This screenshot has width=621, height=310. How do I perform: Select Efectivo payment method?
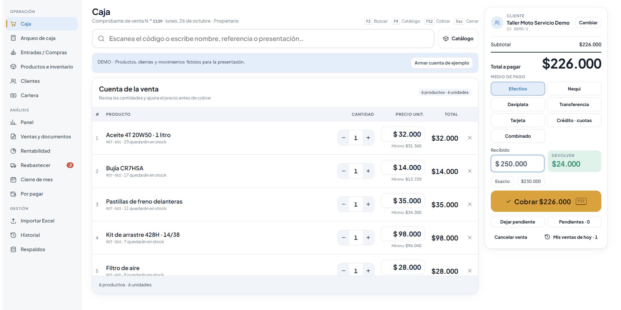coord(518,89)
